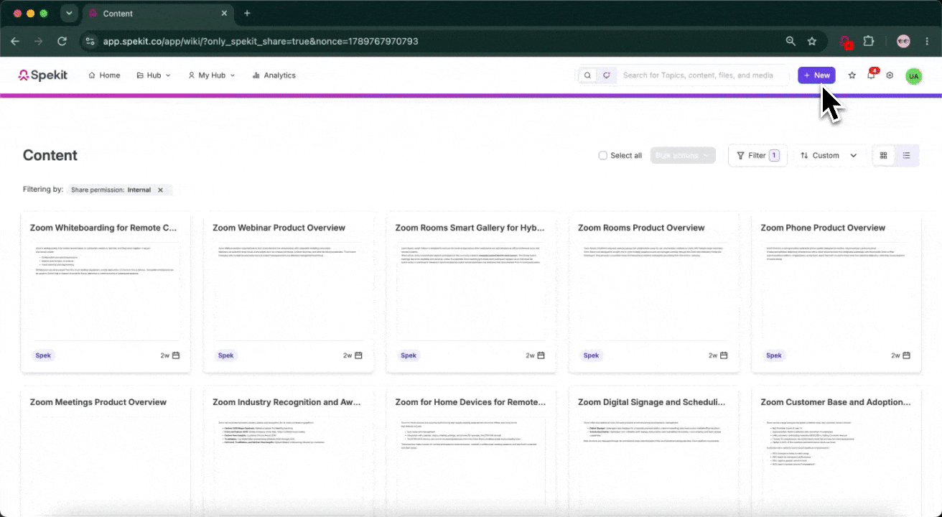Open Zoom Customer Base and Adoption title

[x=835, y=402]
